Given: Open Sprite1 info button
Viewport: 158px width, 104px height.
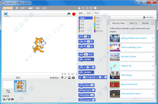Looking at the screenshot, I should (16, 81).
